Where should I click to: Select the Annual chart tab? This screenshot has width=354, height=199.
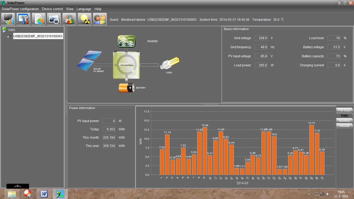click(344, 126)
